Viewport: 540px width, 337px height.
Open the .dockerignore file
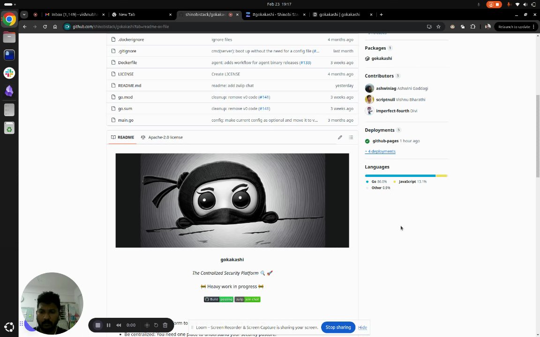131,39
